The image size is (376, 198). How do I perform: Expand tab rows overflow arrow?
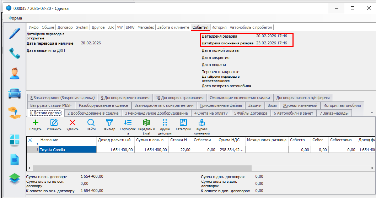point(372,112)
